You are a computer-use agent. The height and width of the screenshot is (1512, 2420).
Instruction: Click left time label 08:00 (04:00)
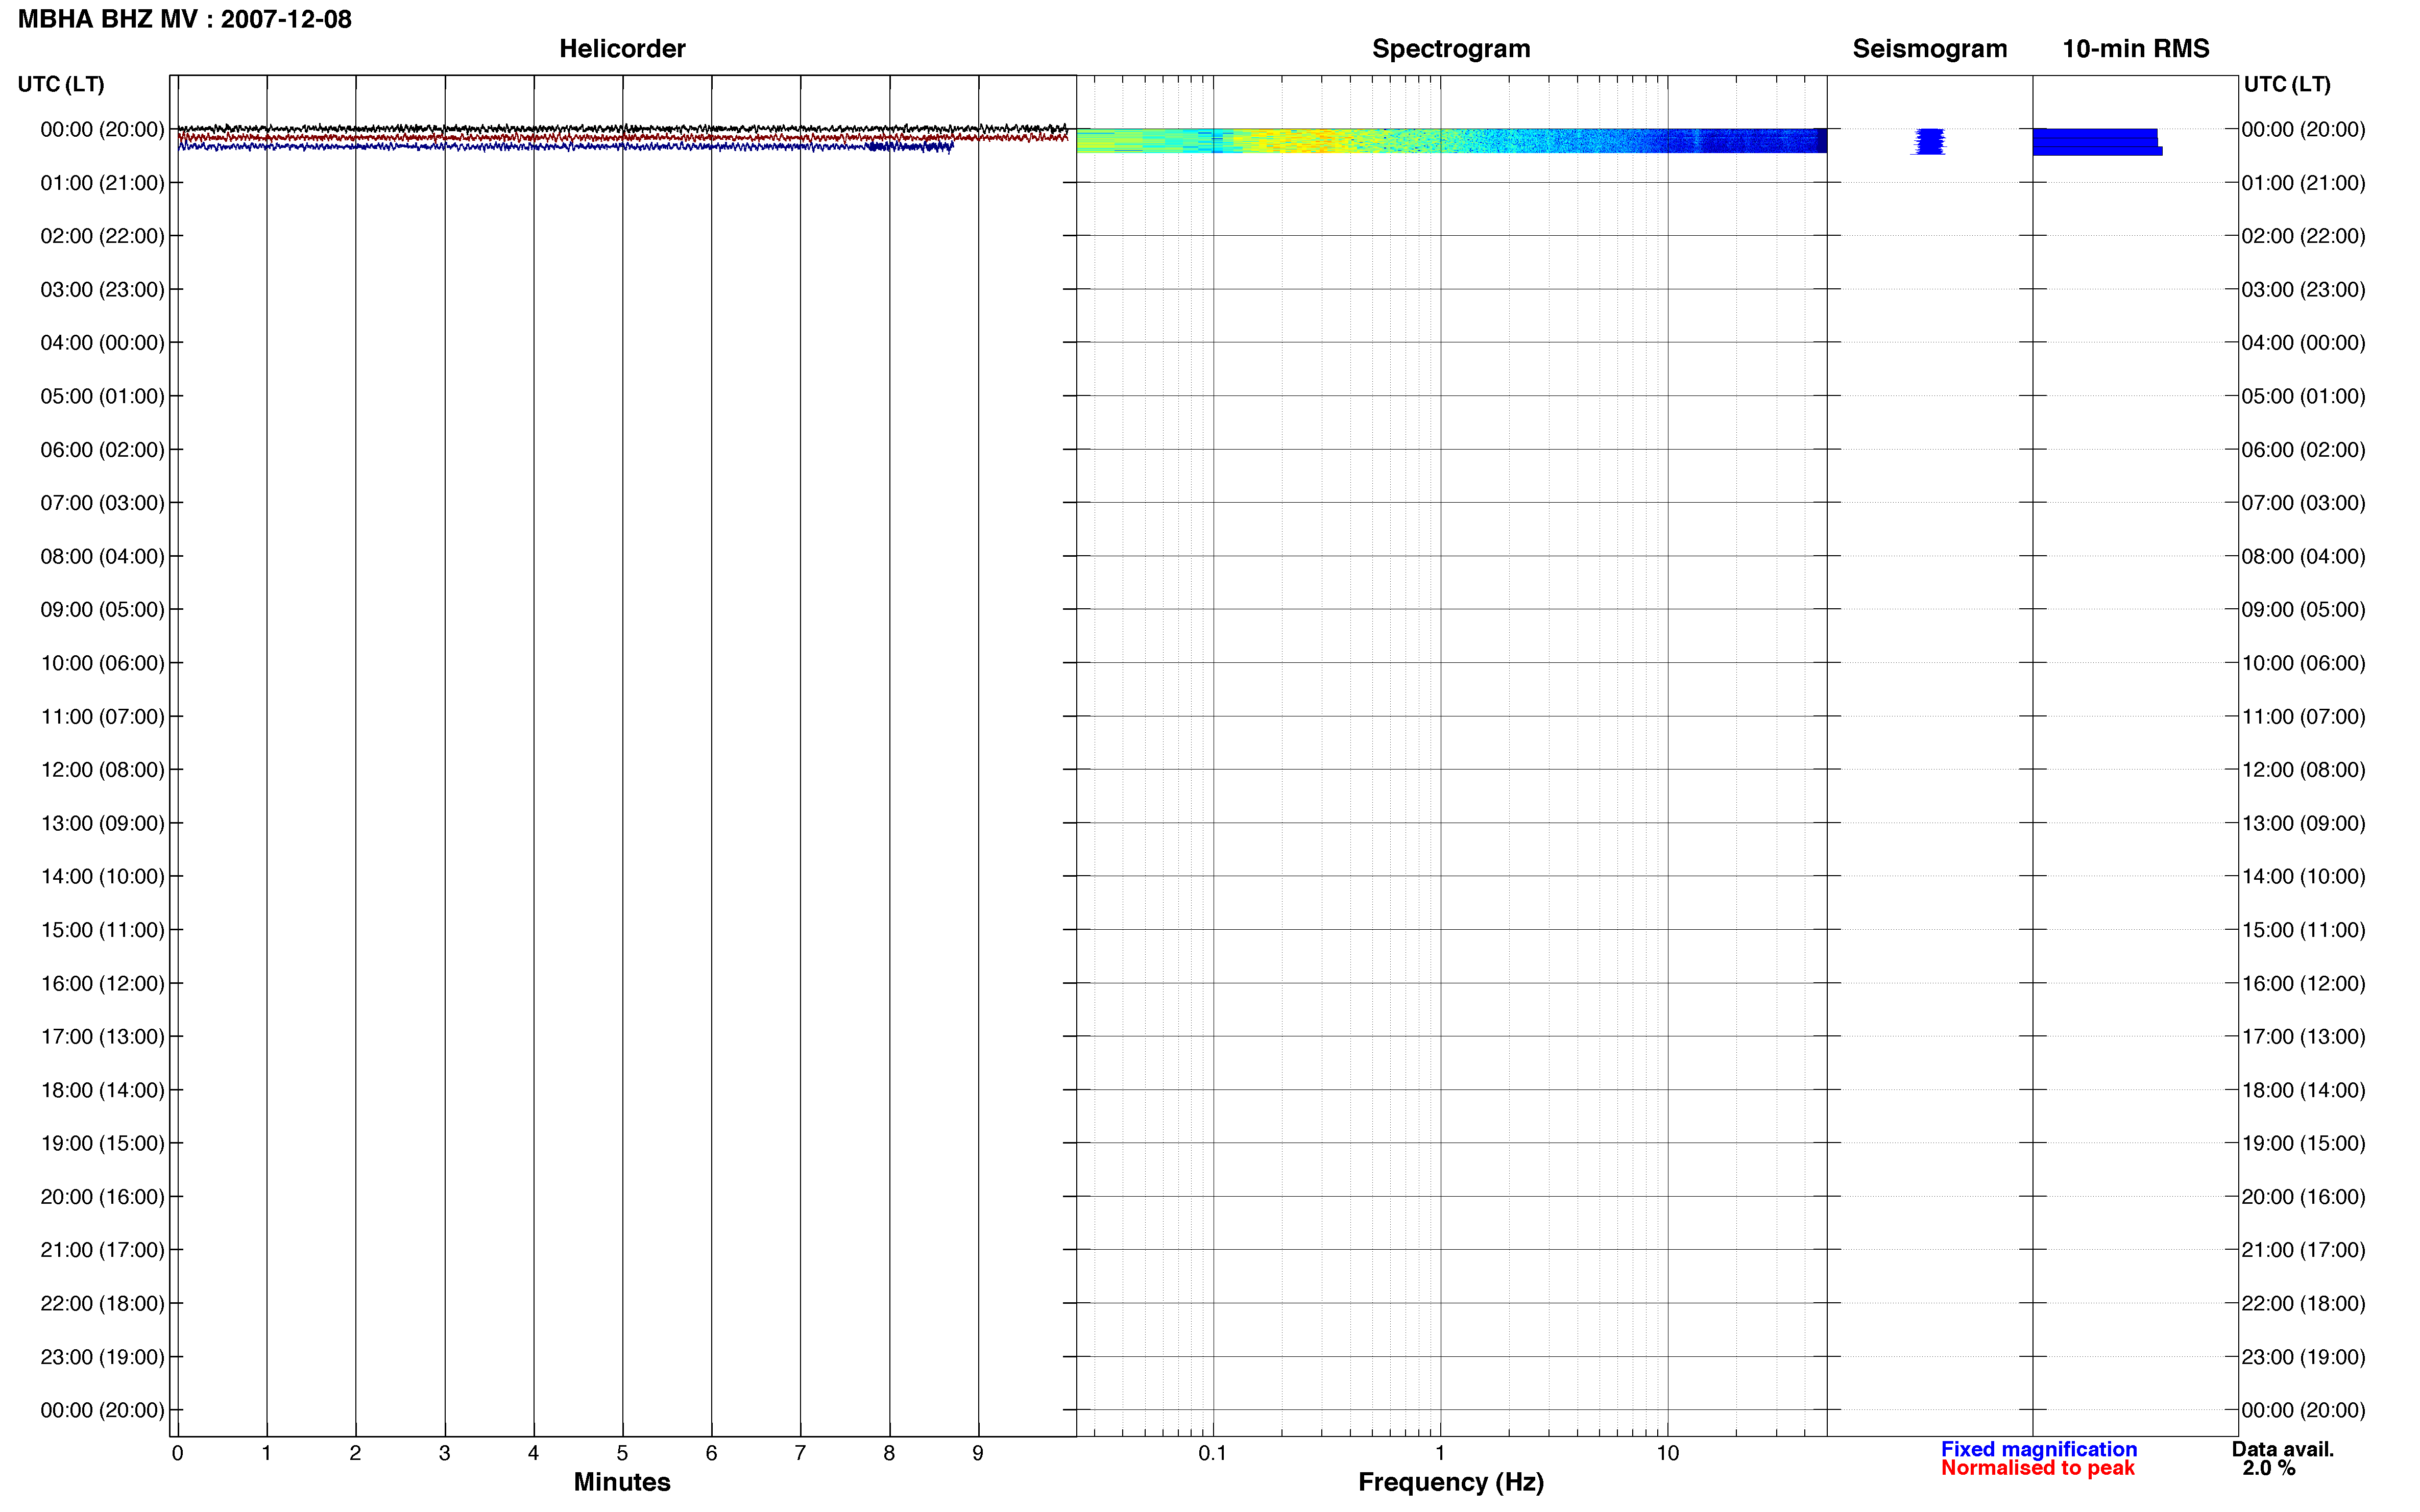point(102,556)
